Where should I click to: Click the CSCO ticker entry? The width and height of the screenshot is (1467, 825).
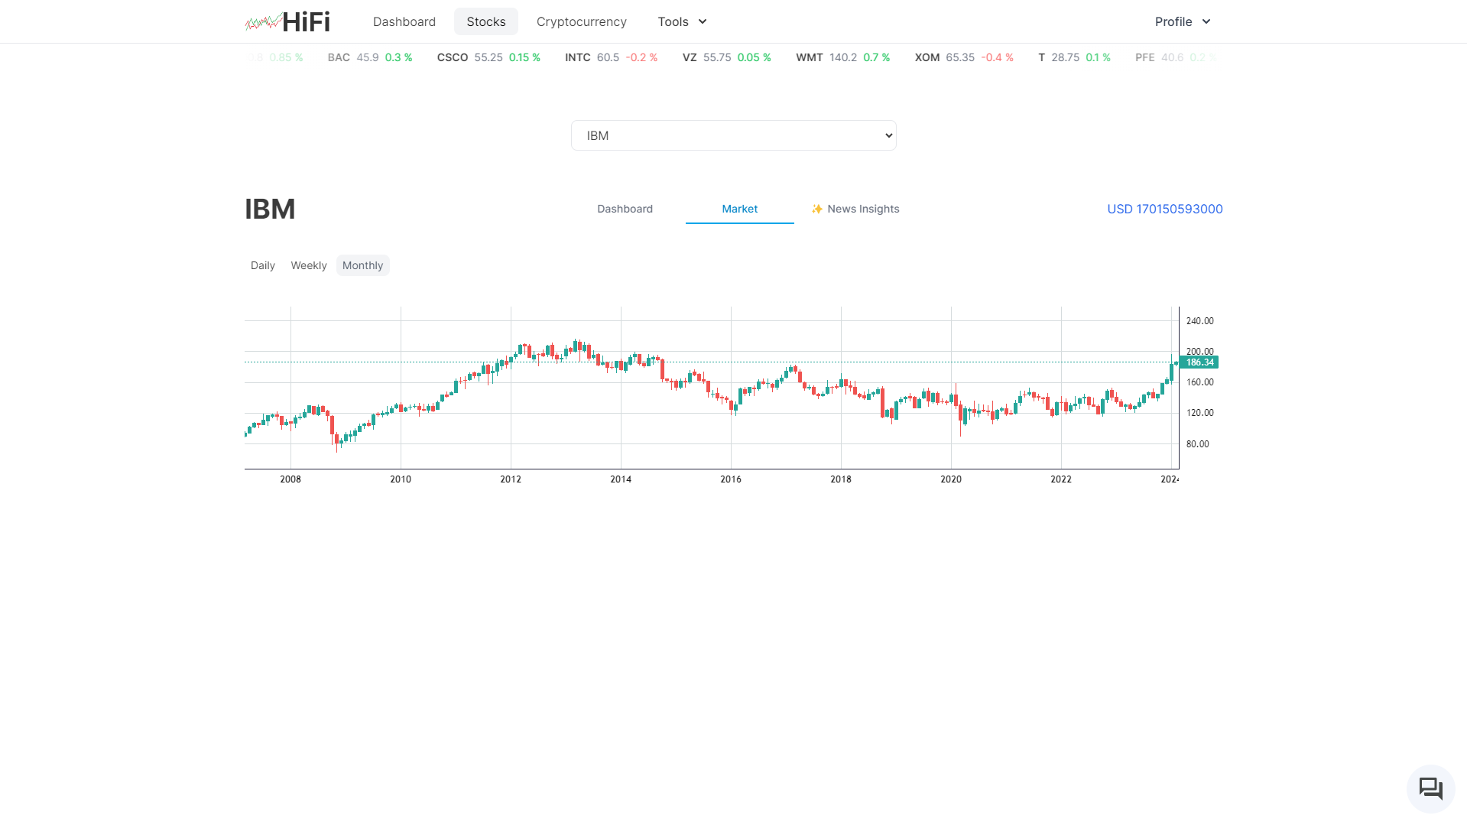[x=488, y=57]
